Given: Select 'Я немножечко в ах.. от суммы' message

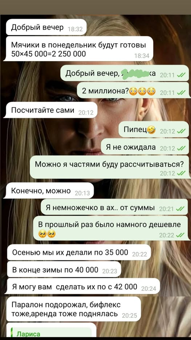Looking at the screenshot, I should (x=114, y=207).
